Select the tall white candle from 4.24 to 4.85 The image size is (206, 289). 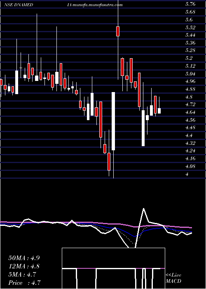click(113, 121)
